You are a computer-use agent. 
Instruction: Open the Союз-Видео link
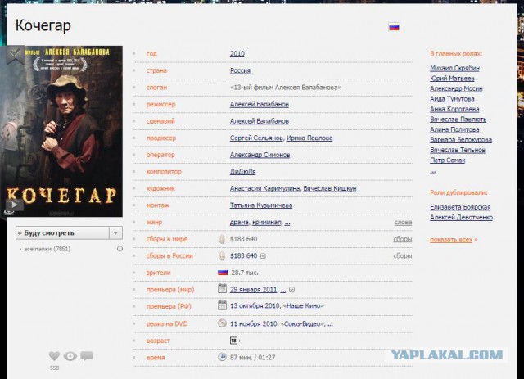click(302, 323)
